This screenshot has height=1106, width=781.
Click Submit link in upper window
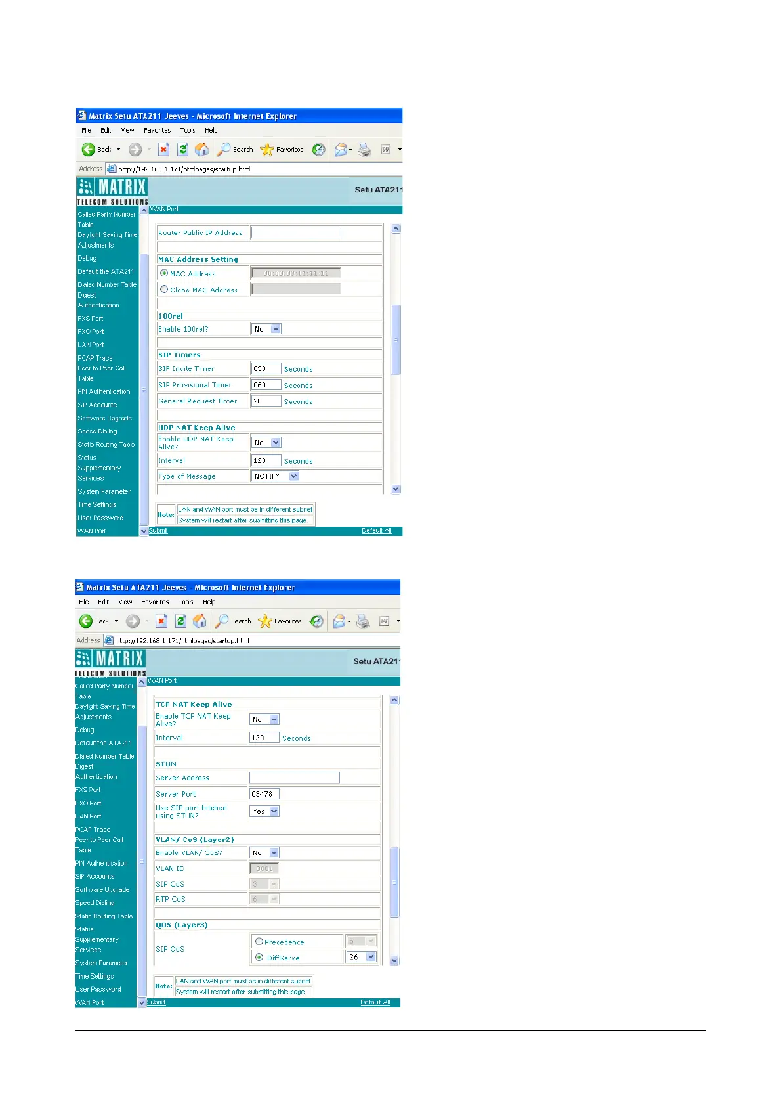coord(158,531)
